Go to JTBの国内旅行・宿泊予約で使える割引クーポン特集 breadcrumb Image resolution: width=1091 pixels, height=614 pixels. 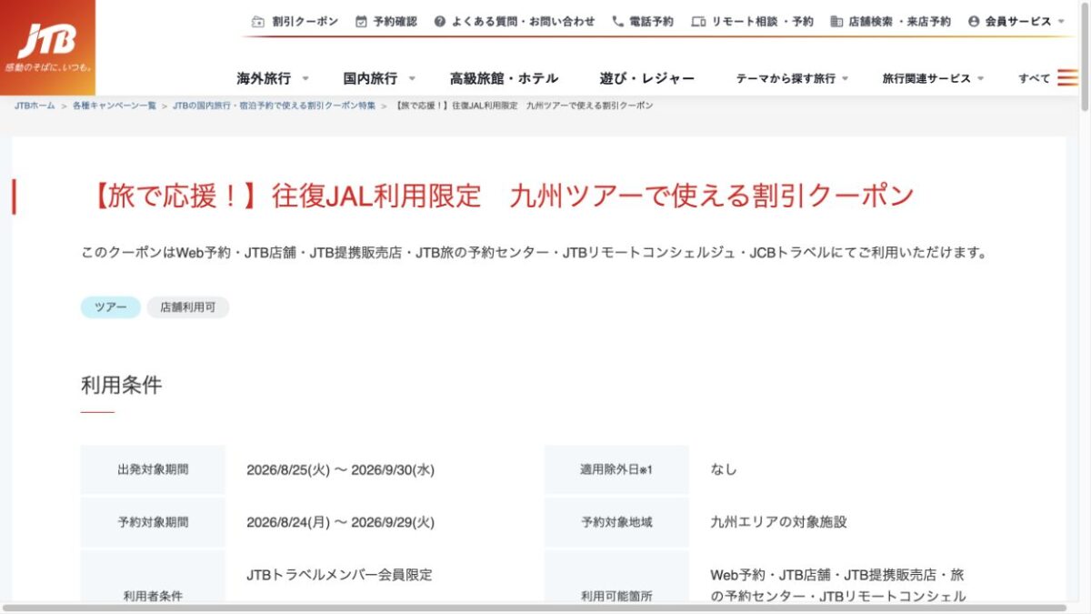point(274,106)
